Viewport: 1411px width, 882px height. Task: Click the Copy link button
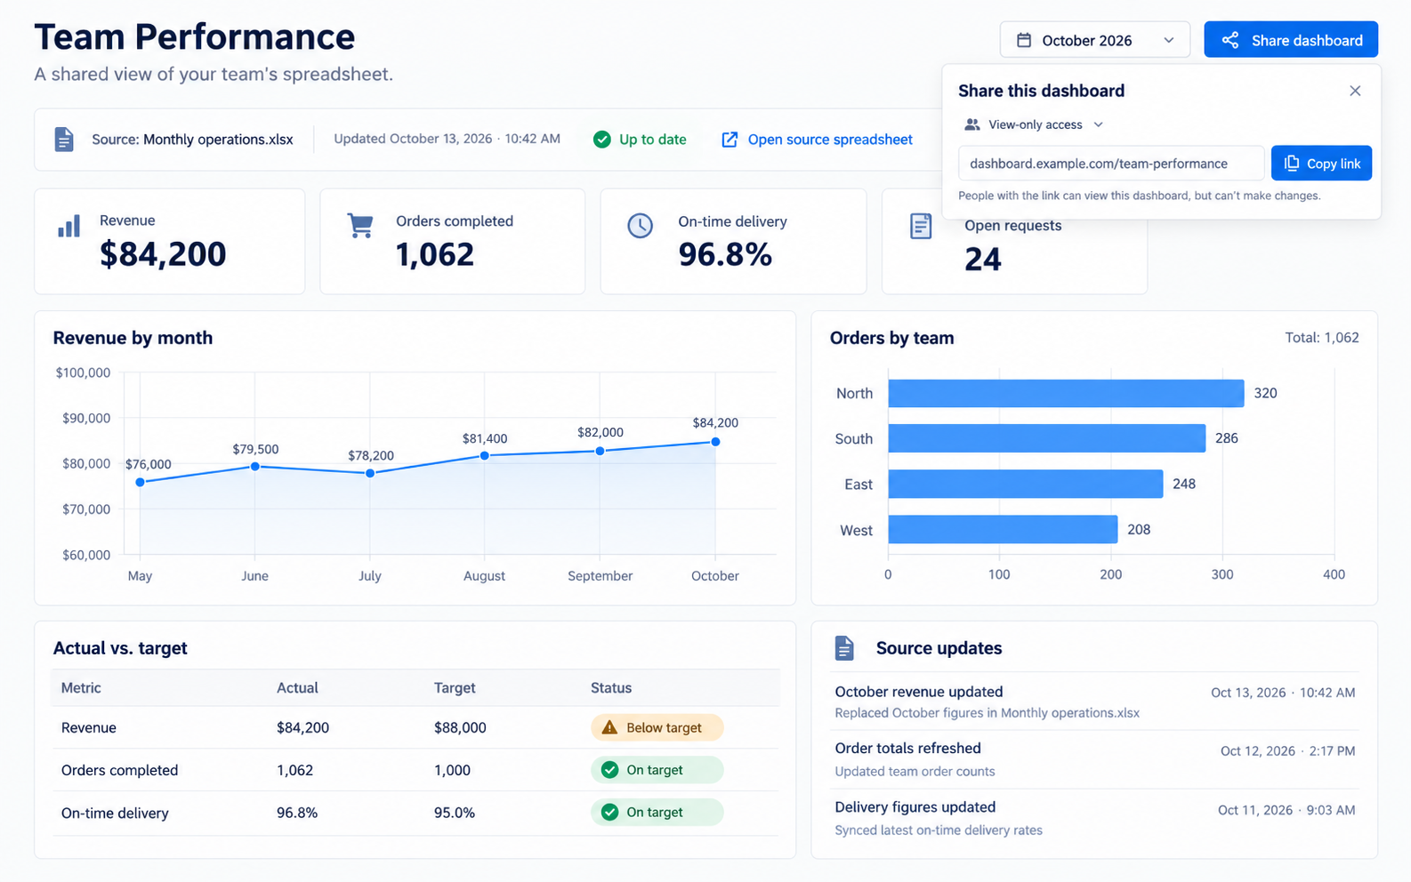(1321, 164)
